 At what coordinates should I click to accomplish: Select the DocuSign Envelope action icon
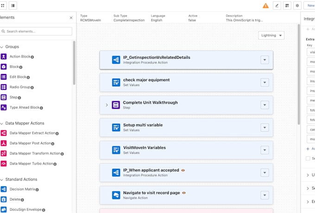4,209
